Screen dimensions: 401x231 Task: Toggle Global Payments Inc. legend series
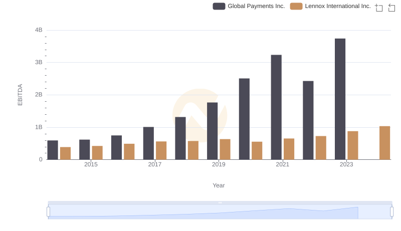[249, 6]
